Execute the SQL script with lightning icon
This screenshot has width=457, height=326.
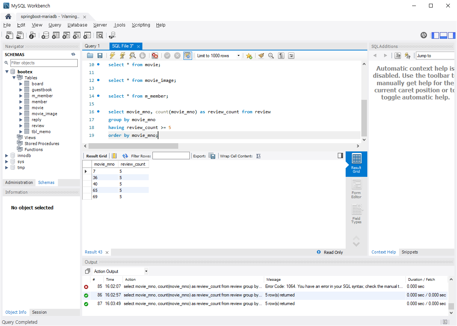[112, 56]
